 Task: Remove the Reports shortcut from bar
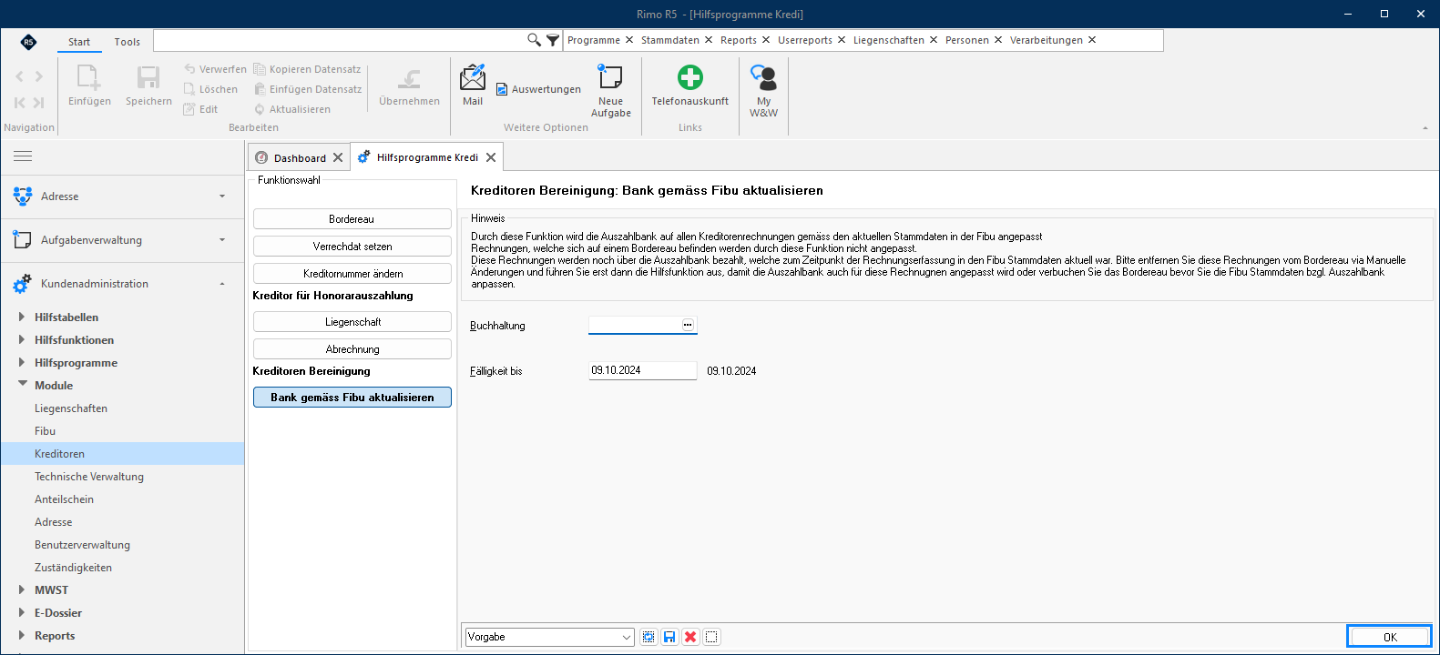[766, 40]
